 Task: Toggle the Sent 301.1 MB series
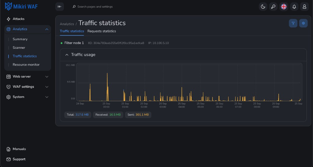click(138, 115)
